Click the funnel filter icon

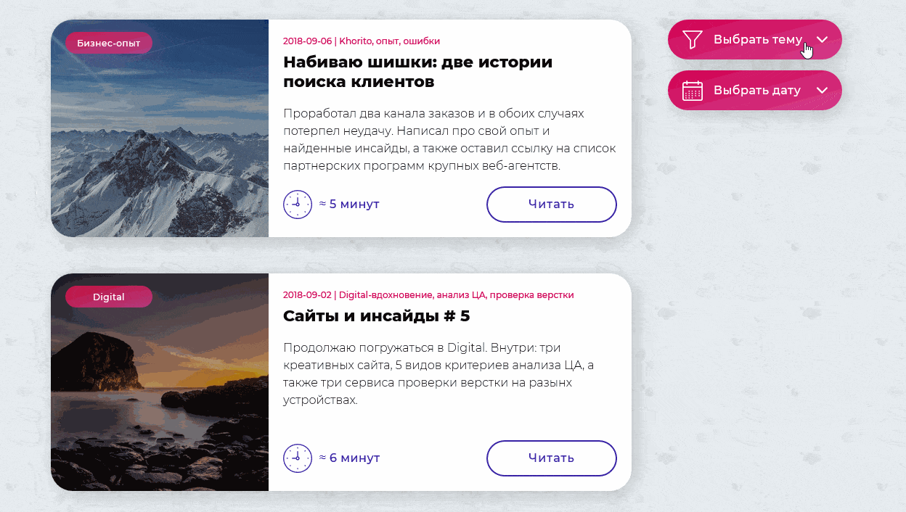pyautogui.click(x=693, y=39)
